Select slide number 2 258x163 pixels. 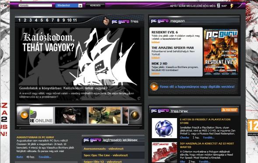click(x=25, y=20)
